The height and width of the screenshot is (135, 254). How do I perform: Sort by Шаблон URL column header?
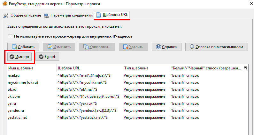pos(90,68)
